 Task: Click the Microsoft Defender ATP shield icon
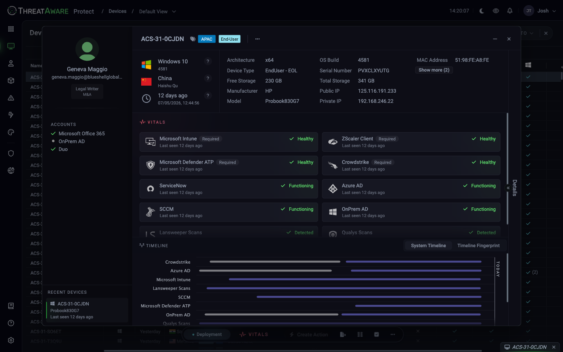[x=151, y=165]
